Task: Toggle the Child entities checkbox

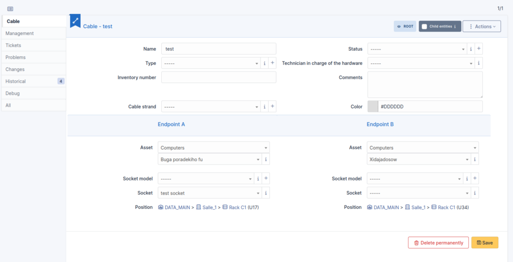Action: pos(424,26)
